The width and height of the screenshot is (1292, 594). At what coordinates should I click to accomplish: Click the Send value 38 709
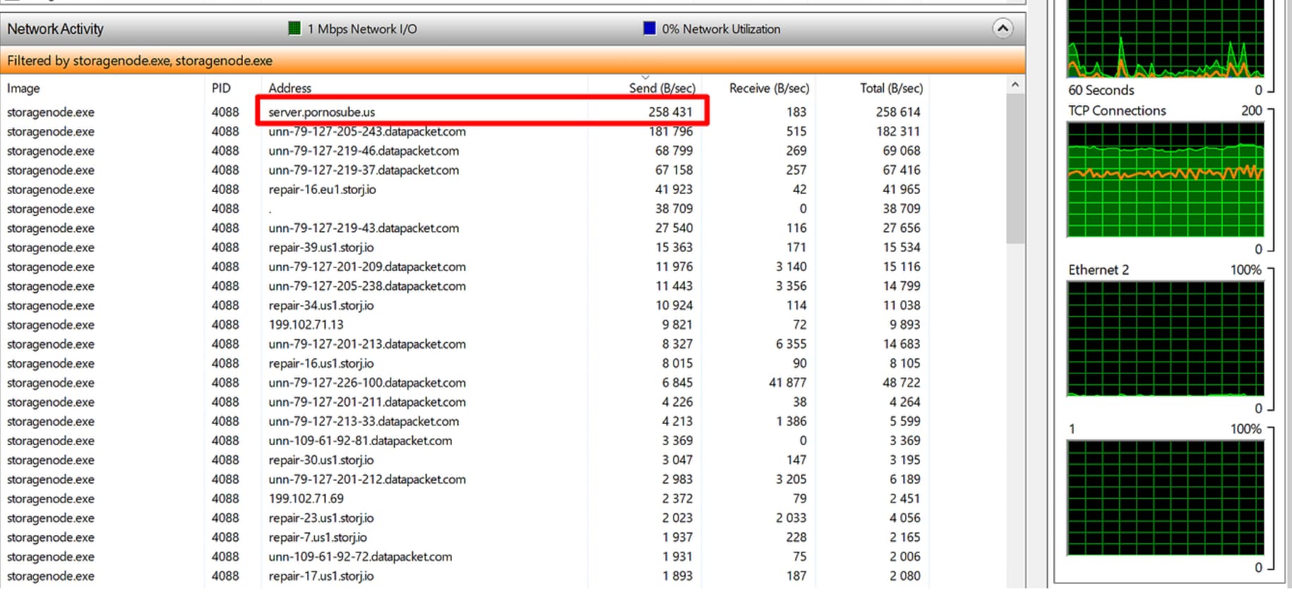click(x=674, y=209)
